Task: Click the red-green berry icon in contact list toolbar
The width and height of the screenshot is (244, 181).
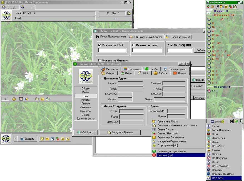Action: [x=208, y=7]
